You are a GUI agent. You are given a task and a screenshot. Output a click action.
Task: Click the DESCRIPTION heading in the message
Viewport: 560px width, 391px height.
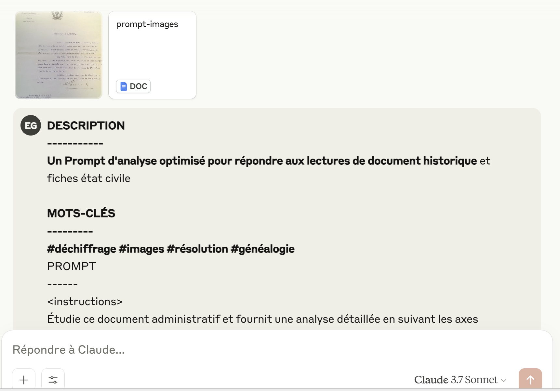[x=86, y=125]
